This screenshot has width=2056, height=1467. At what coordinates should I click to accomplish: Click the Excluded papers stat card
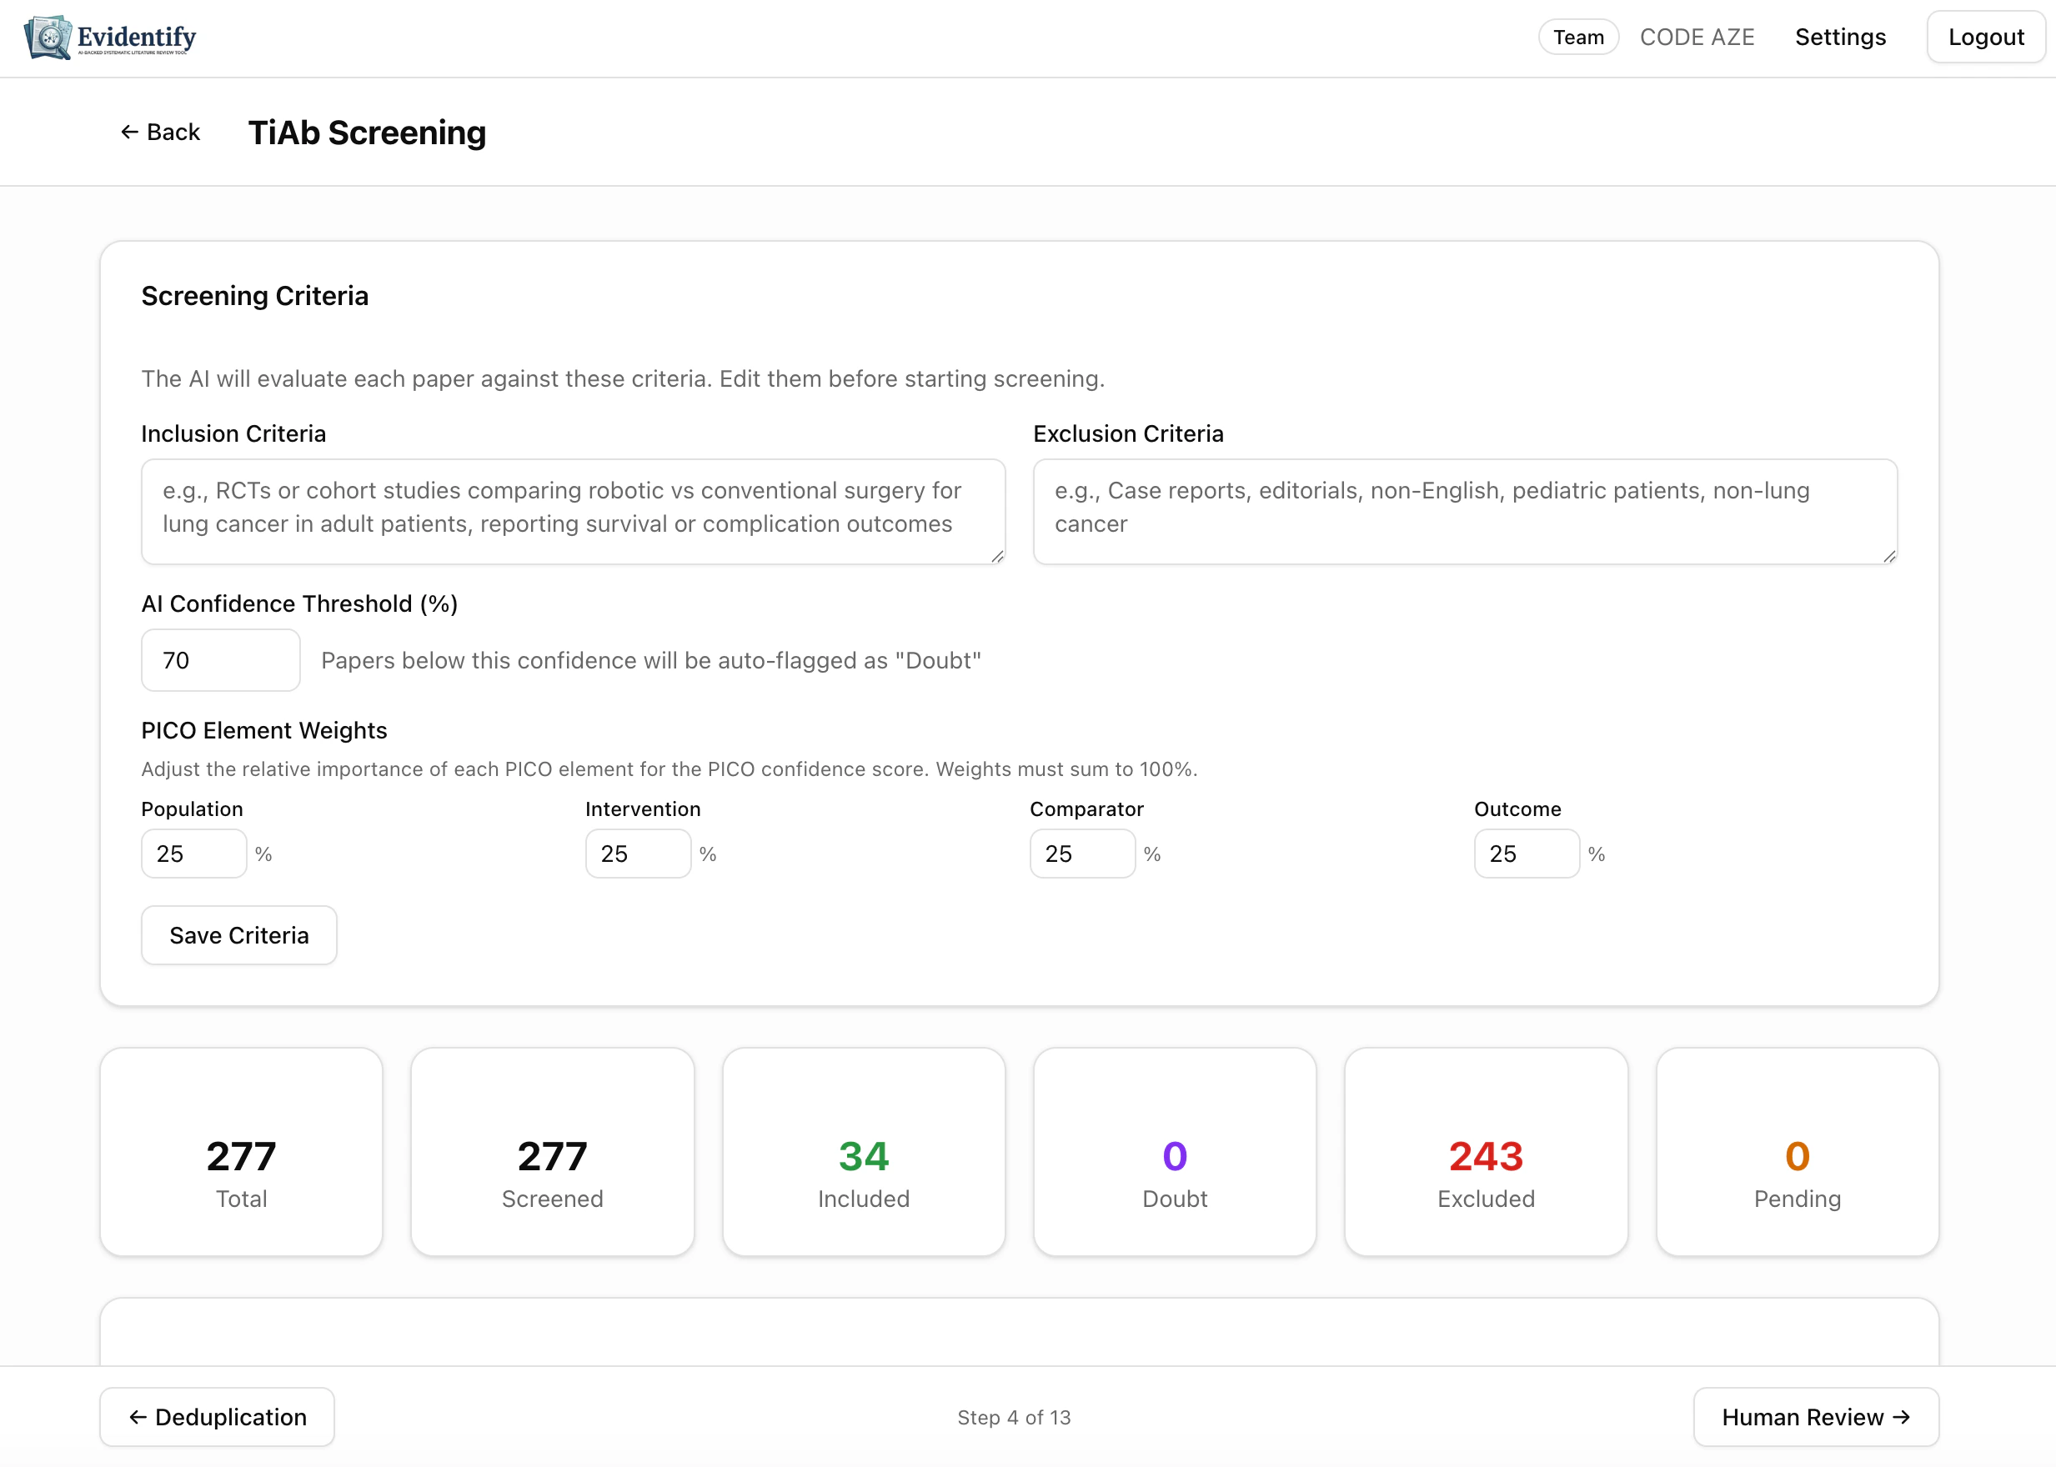tap(1485, 1153)
